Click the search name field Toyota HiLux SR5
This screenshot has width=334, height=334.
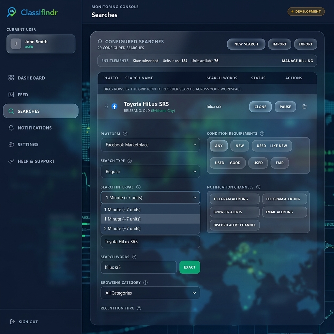(x=150, y=242)
